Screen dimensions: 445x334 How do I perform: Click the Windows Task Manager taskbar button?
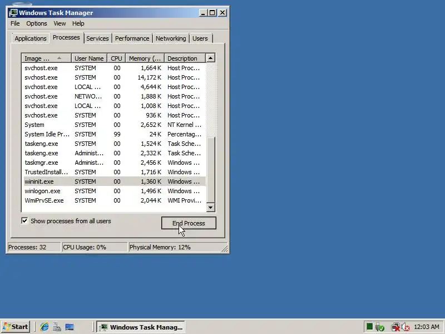click(141, 327)
